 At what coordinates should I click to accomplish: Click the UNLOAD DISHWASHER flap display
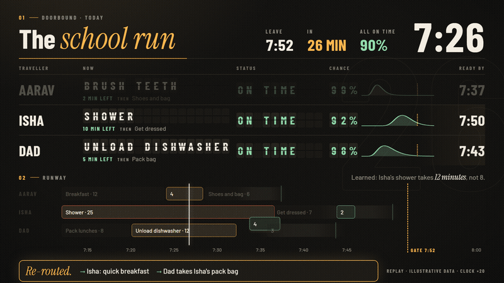[x=156, y=147]
